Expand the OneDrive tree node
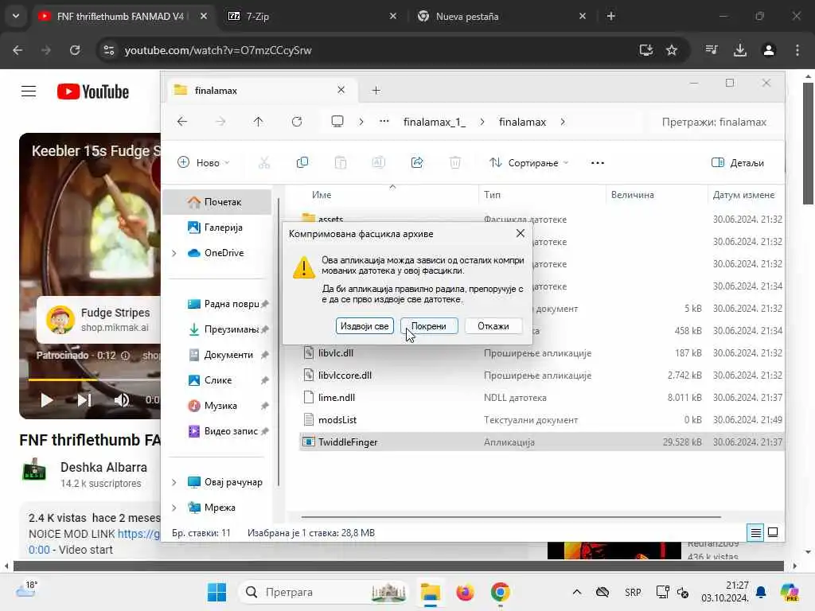 coord(174,253)
